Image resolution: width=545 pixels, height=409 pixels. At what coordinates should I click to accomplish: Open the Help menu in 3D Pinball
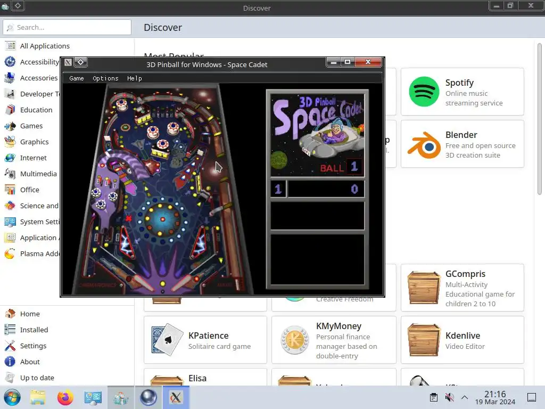point(135,78)
